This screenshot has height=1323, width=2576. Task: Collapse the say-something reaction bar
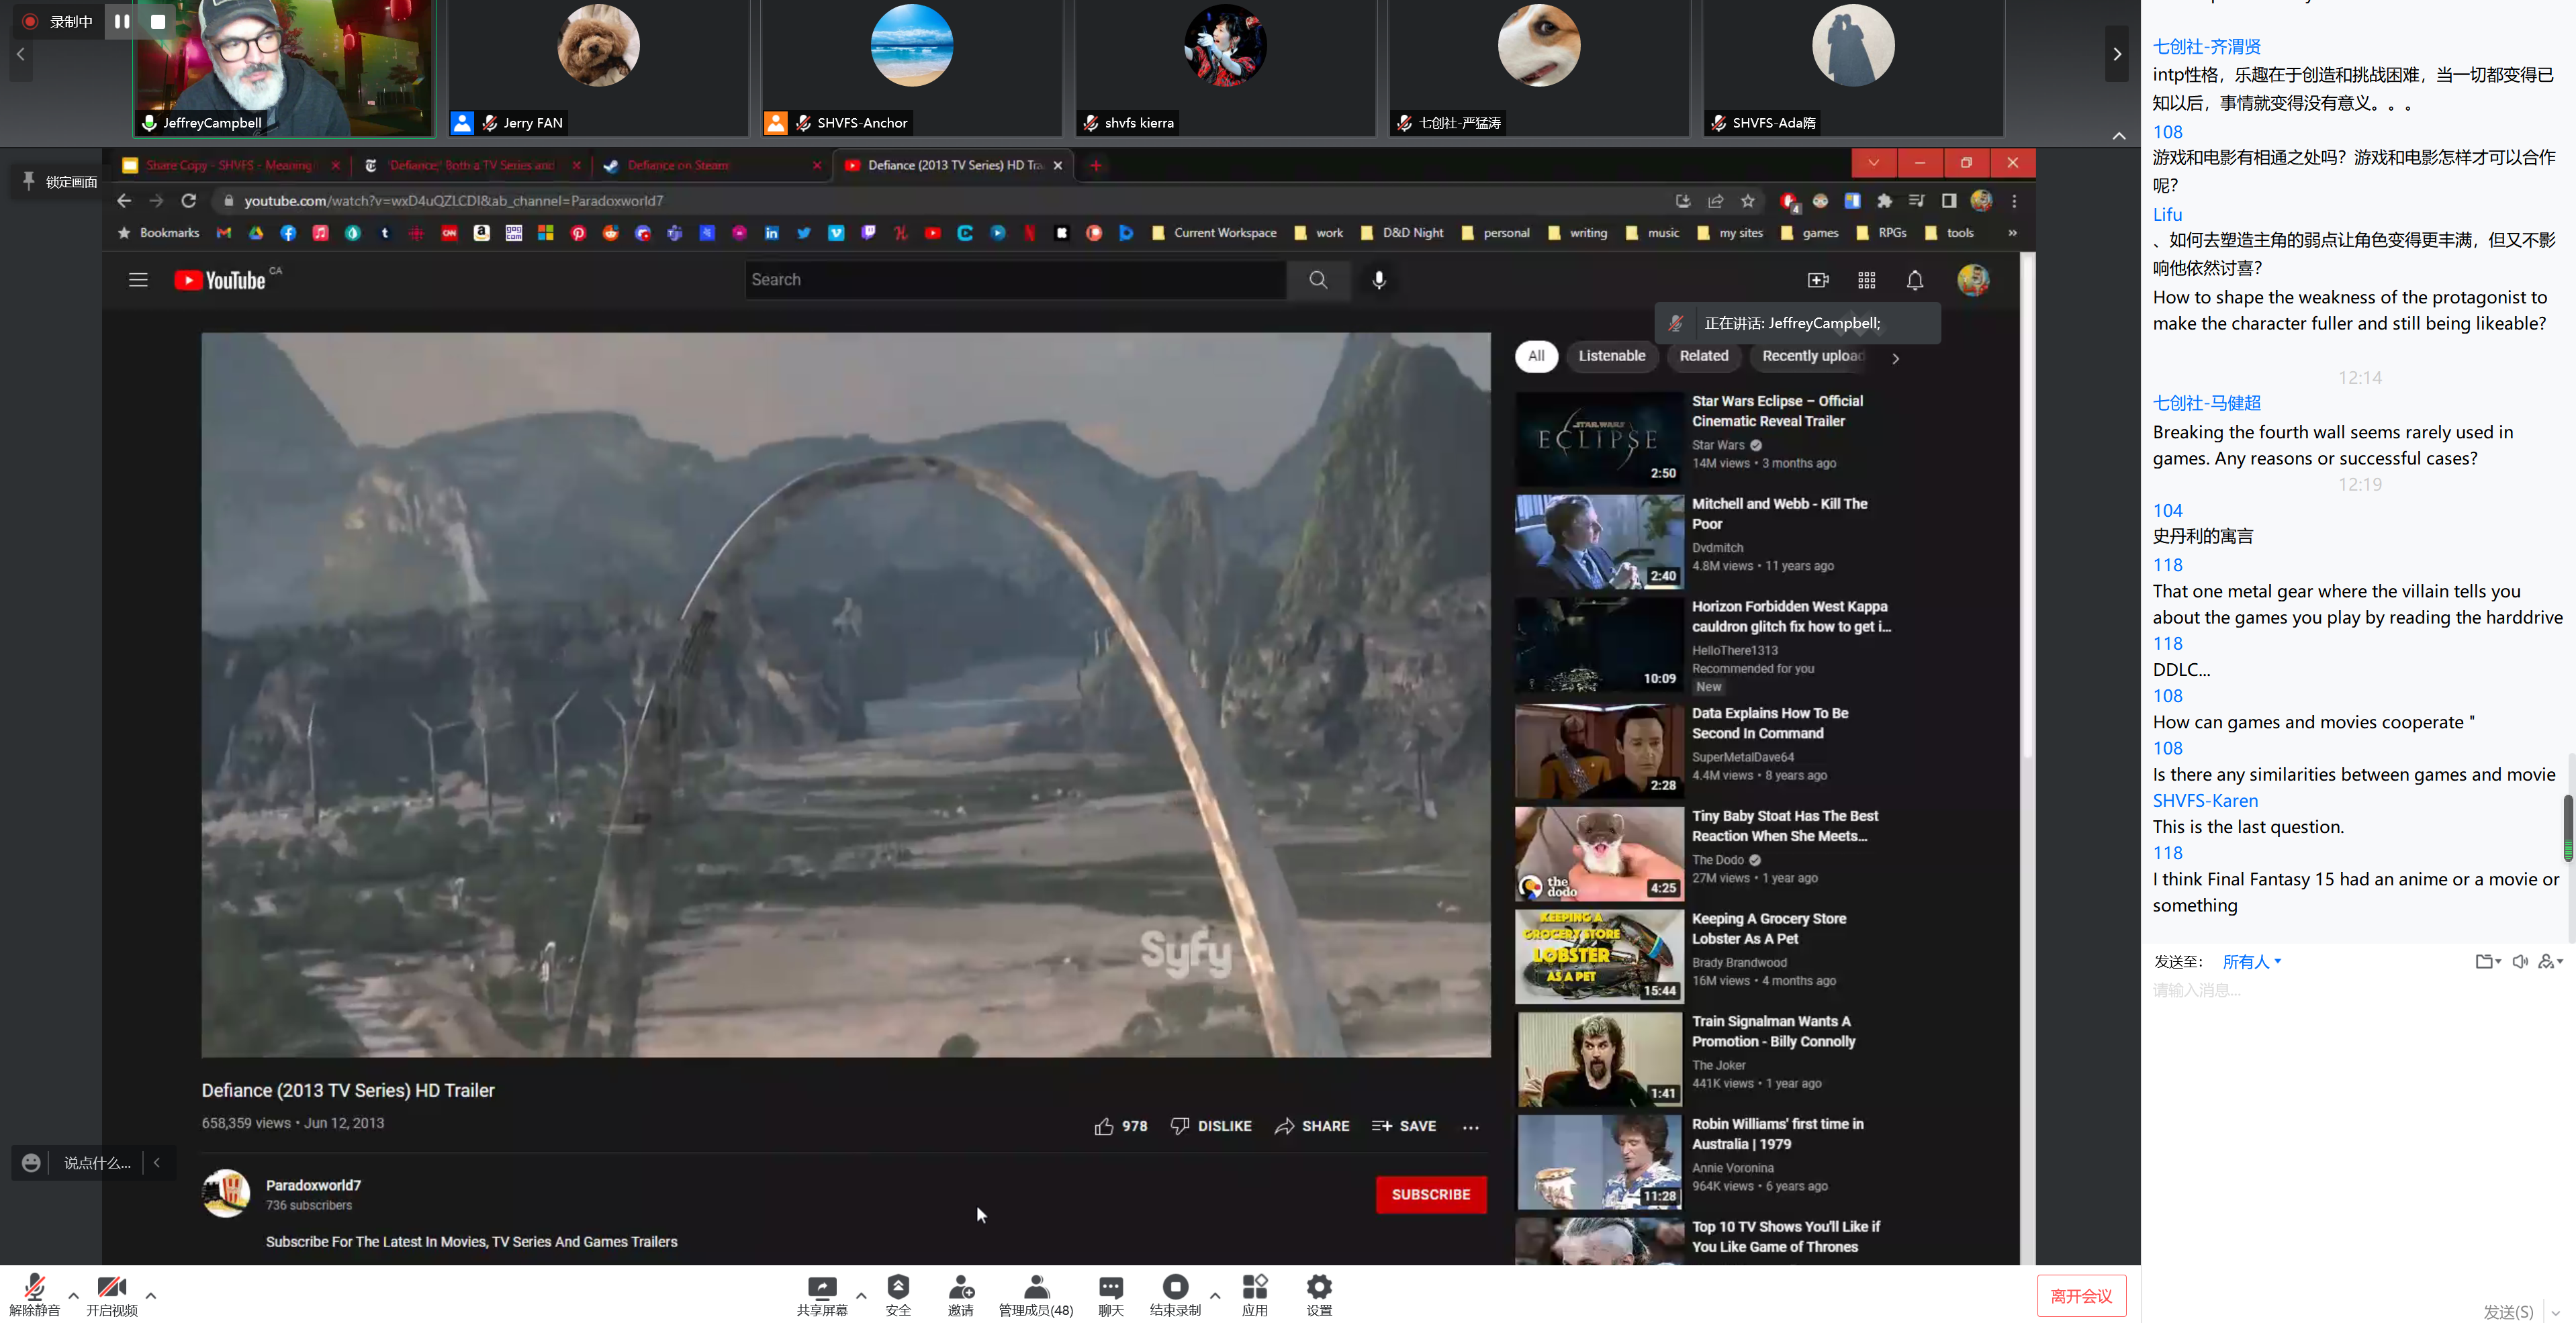click(x=157, y=1162)
